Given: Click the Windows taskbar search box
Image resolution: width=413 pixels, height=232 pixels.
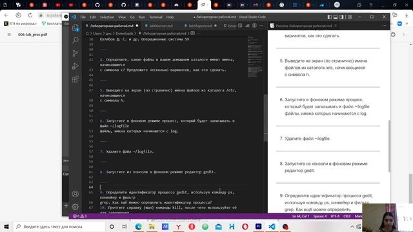Looking at the screenshot, I should coord(59,226).
